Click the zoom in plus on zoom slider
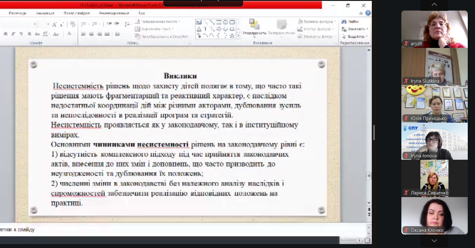 [x=359, y=240]
